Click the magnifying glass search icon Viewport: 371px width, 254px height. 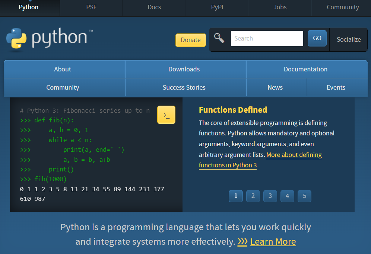coord(219,38)
